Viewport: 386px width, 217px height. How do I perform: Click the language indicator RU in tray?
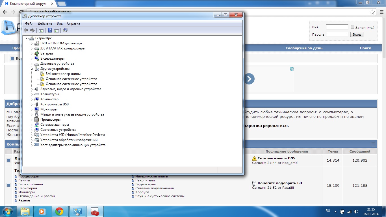[328, 211]
